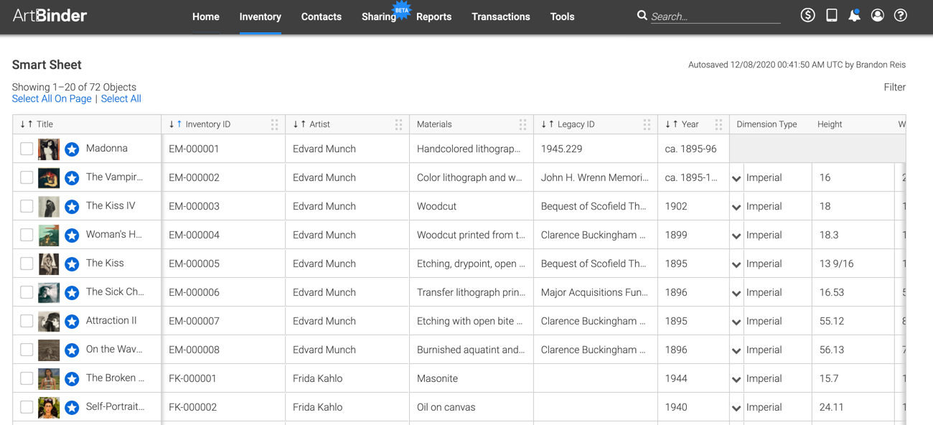The width and height of the screenshot is (933, 425).
Task: Tick the checkbox for Attraction II
Action: point(27,321)
